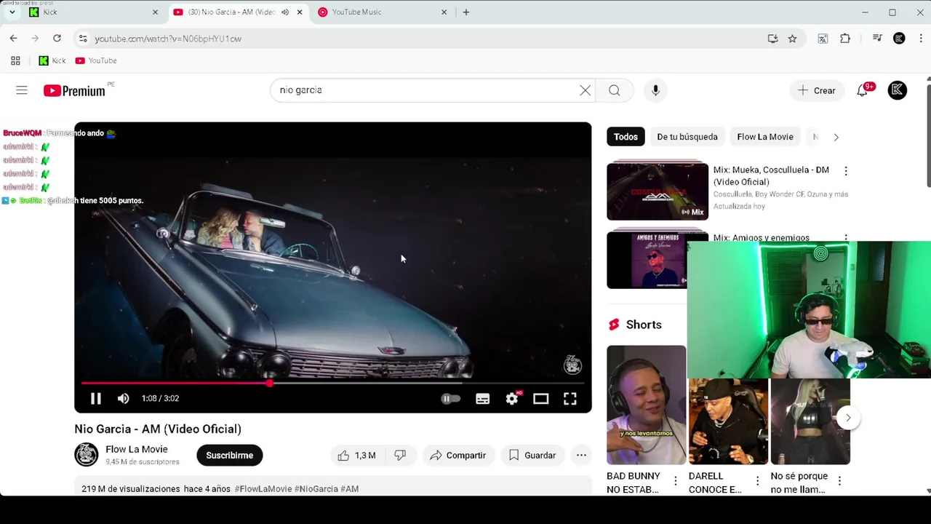
Task: Go back in browser history
Action: [13, 39]
